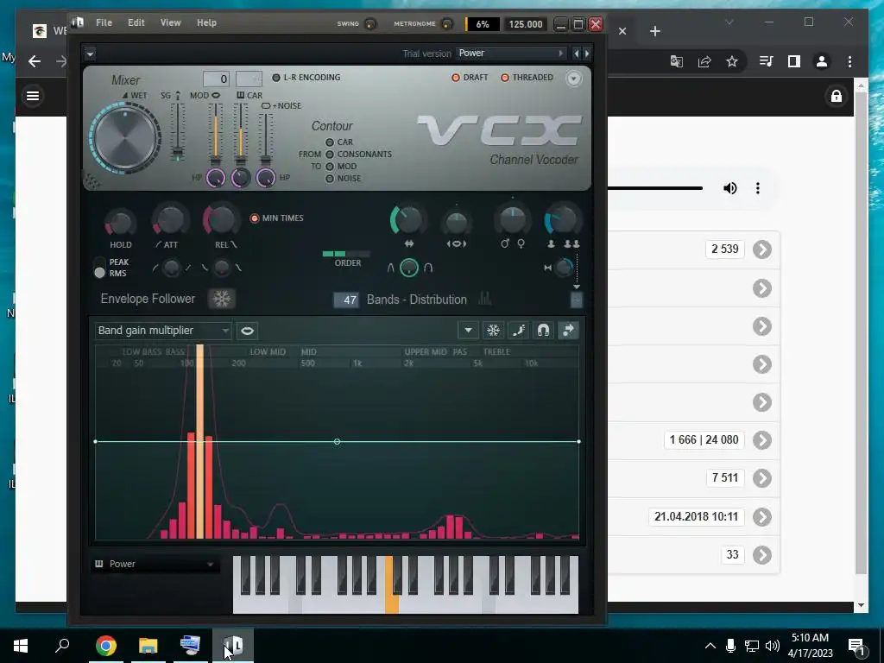Screen dimensions: 884x663
Task: Open the keyboard Power dropdown at bottom left
Action: 155,564
